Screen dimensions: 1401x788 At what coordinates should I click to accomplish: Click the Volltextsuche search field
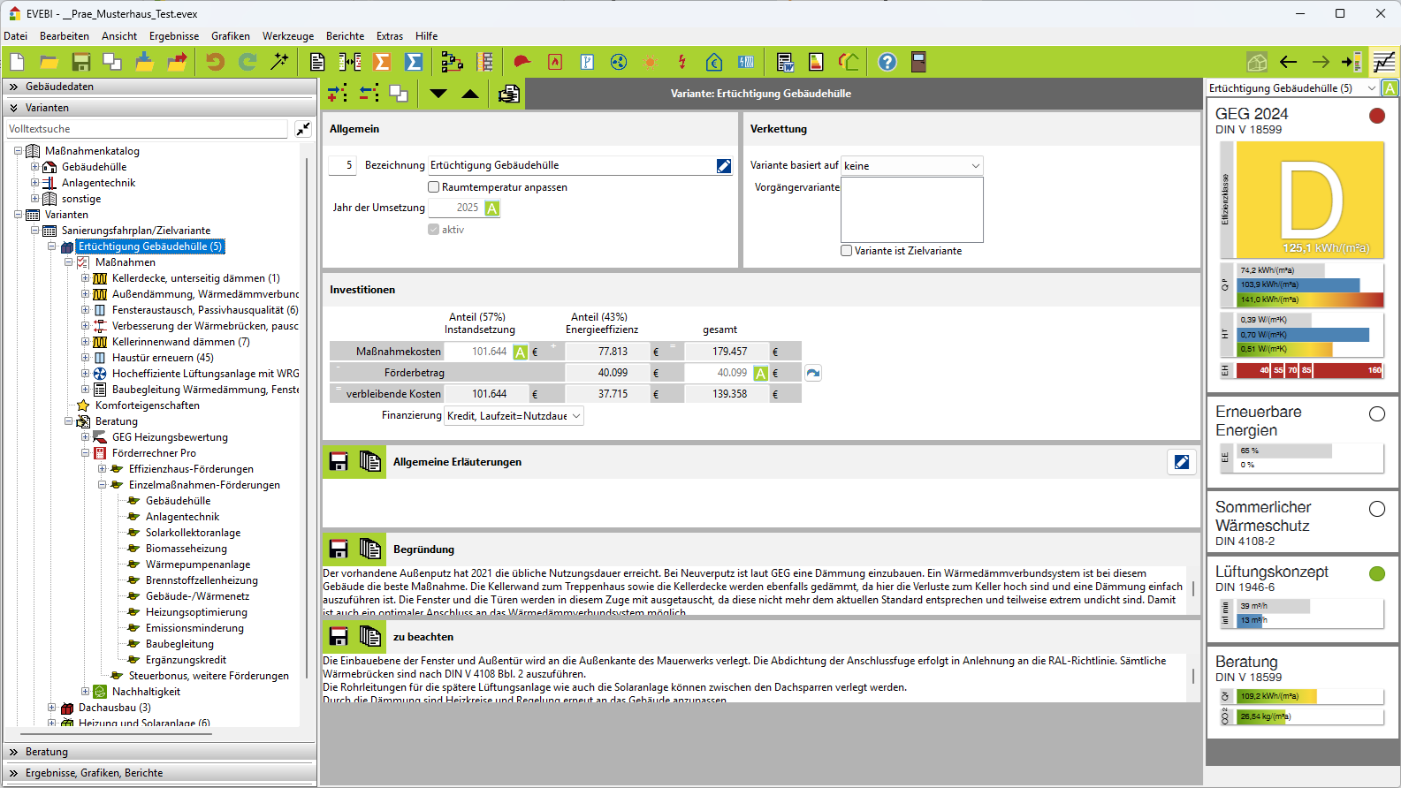[x=147, y=129]
